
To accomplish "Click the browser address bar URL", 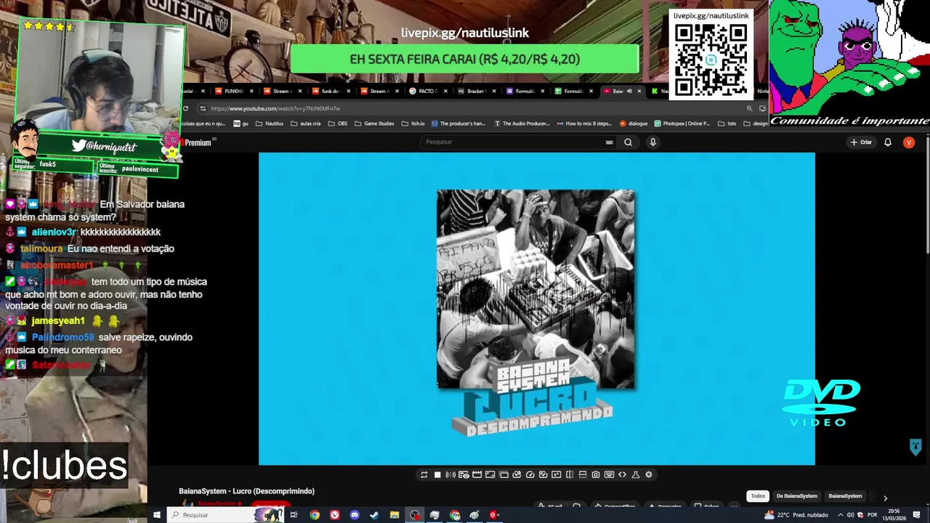I will pyautogui.click(x=275, y=108).
